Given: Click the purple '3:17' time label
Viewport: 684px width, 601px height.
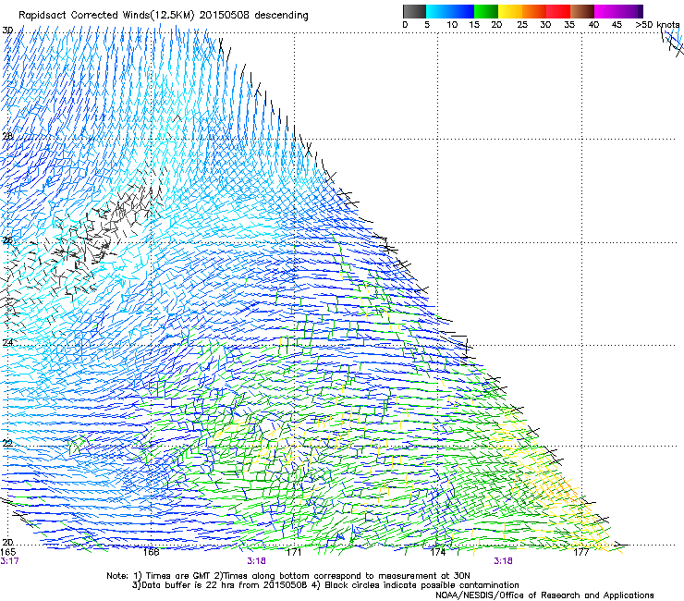Looking at the screenshot, I should click(9, 561).
